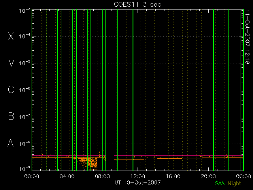Click the 10^-5 y-axis tick label
Image resolution: width=253 pixels, height=190 pixels.
click(25, 63)
